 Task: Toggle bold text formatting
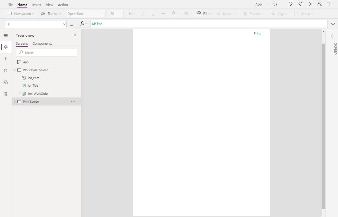[131, 14]
